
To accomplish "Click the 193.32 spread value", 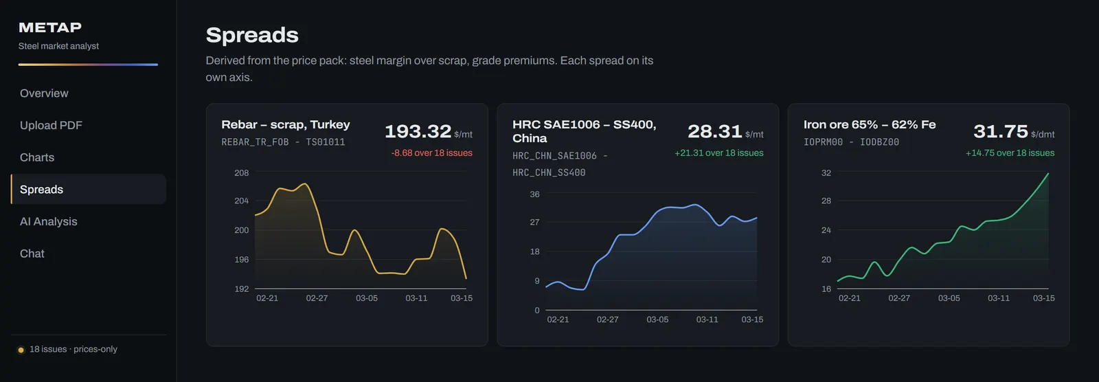I will point(418,131).
